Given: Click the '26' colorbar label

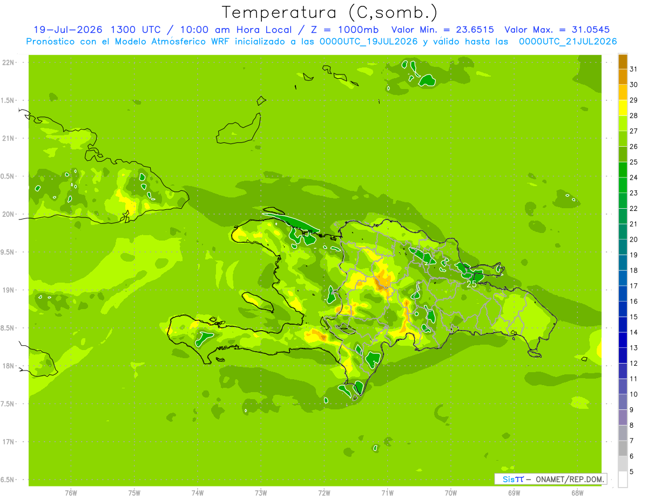Looking at the screenshot, I should tap(634, 146).
